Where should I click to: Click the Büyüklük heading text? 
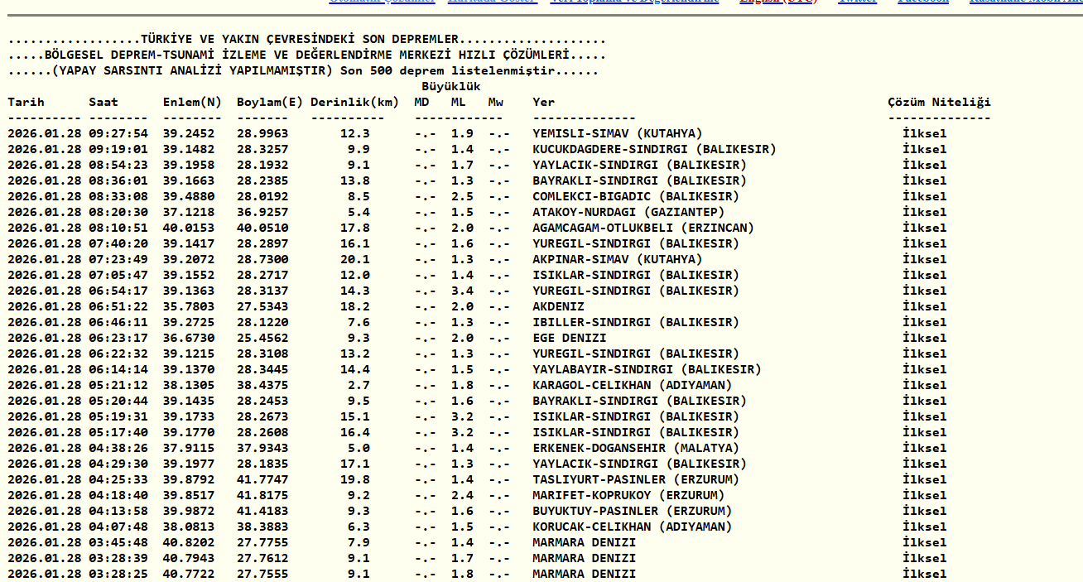click(450, 87)
